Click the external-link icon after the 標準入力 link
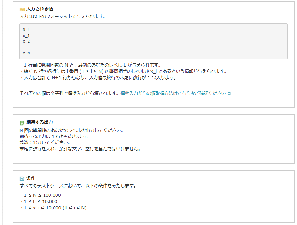Viewport: 297px width, 225px height. click(229, 94)
